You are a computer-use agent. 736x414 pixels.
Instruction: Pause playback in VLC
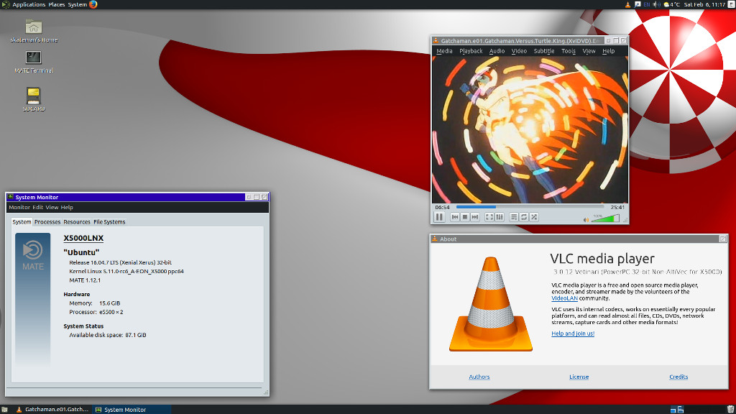click(x=439, y=217)
